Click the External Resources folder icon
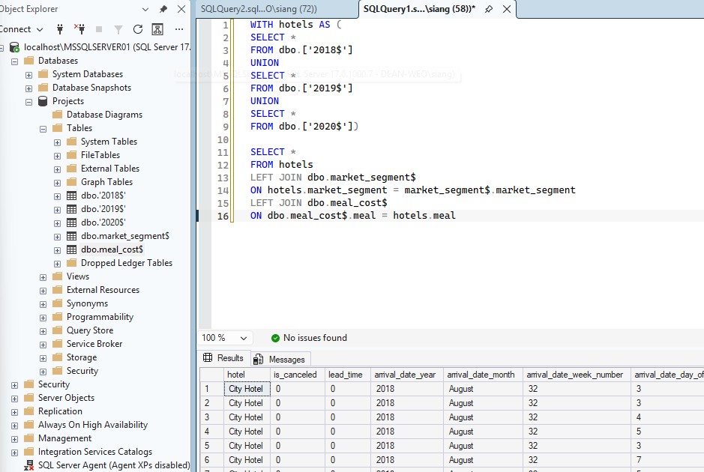Screen dimensions: 704x472 point(57,290)
